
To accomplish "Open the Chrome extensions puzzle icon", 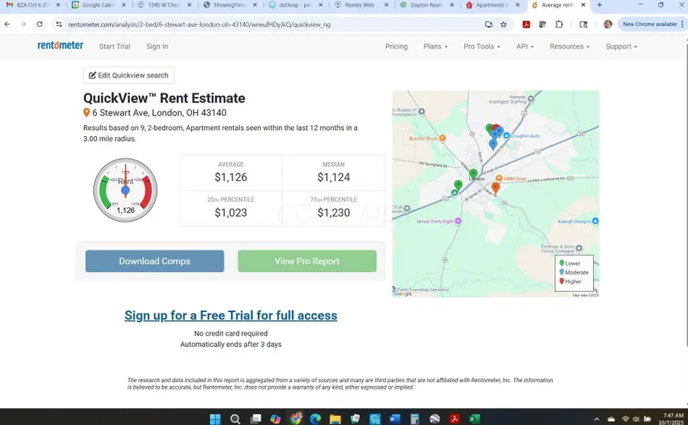I will pyautogui.click(x=559, y=24).
